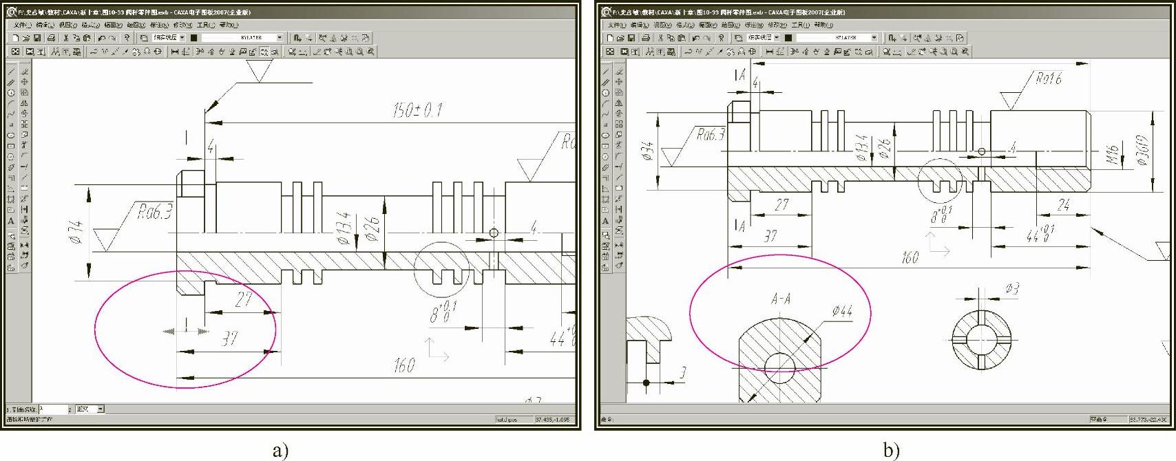Open 格式 menu in right window
The height and width of the screenshot is (461, 1176).
pos(685,25)
